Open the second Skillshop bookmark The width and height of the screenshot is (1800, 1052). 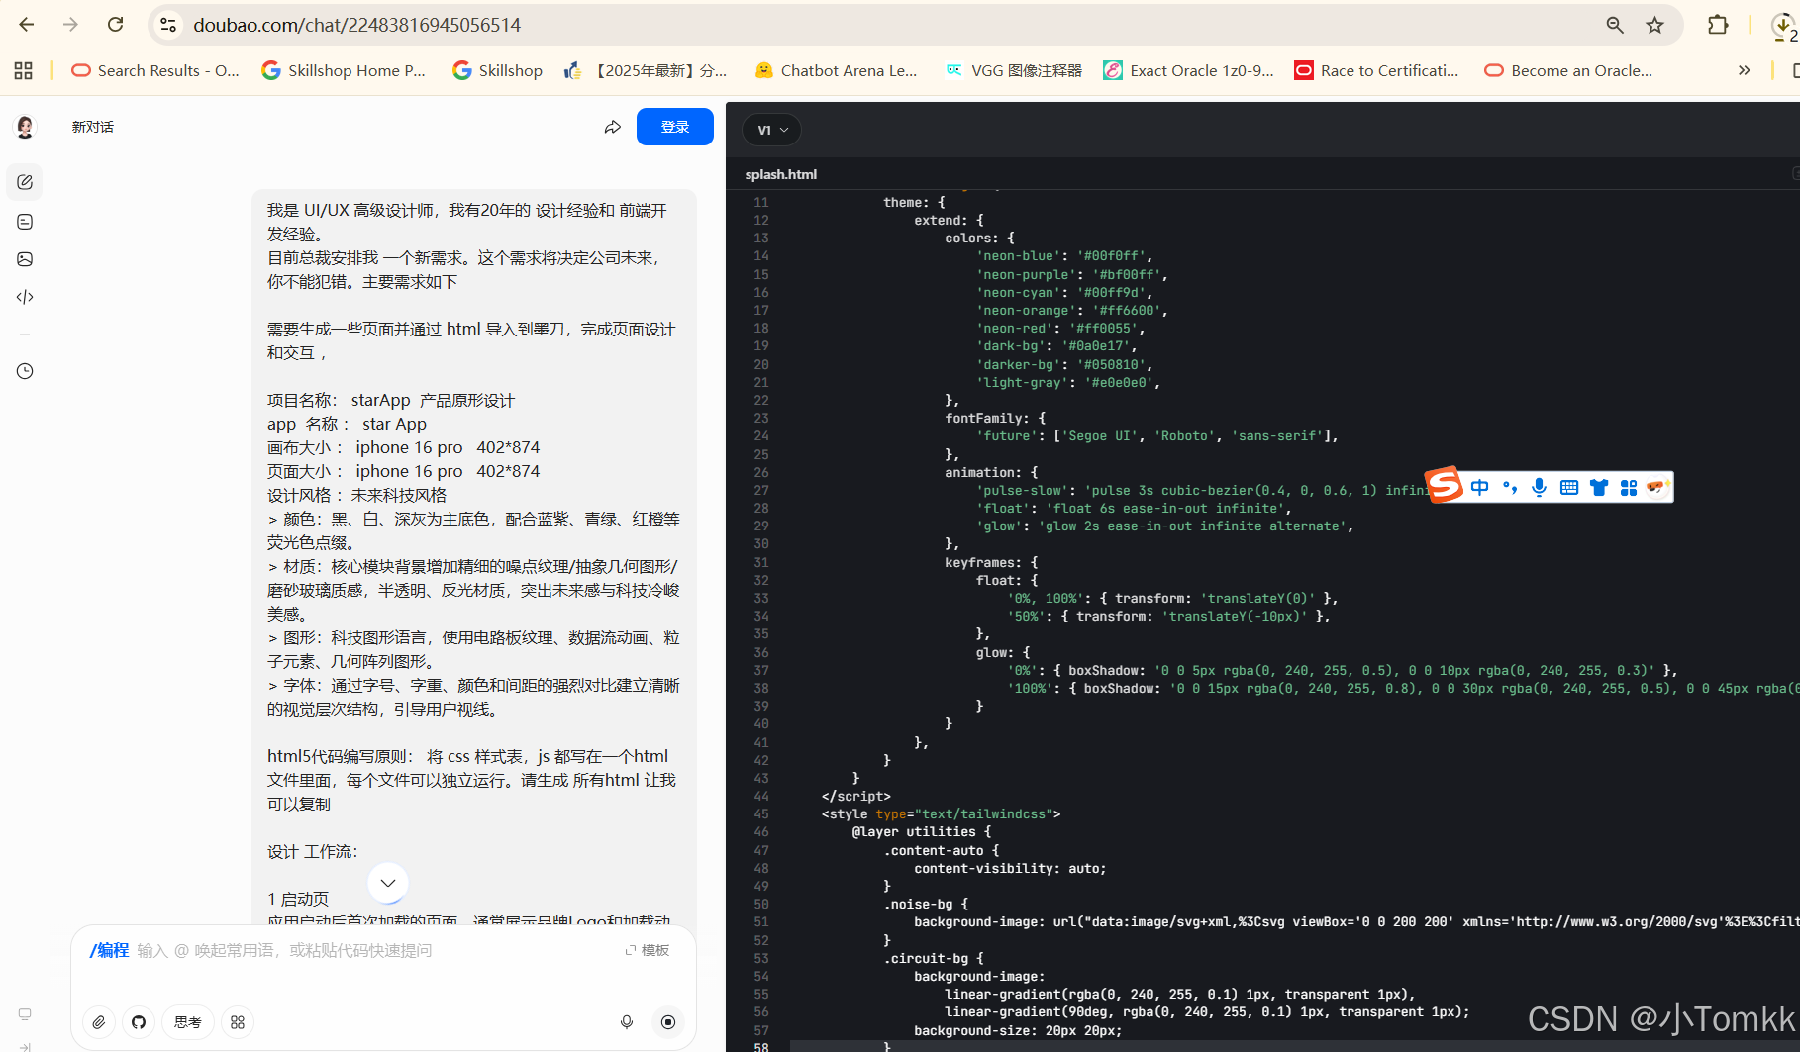(x=498, y=70)
